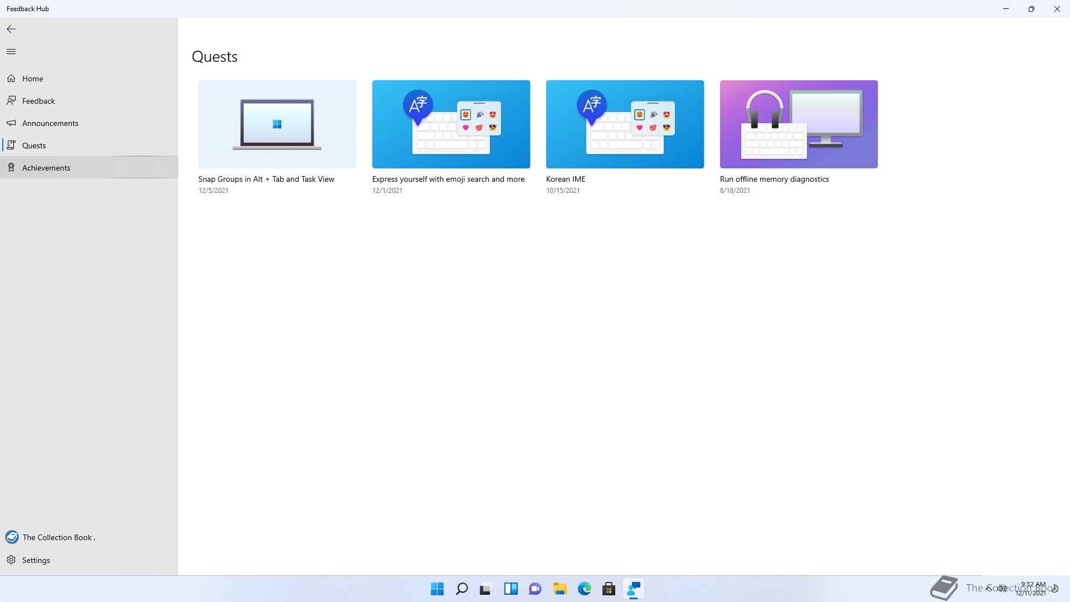Open Microsoft Store from the taskbar

(x=609, y=589)
